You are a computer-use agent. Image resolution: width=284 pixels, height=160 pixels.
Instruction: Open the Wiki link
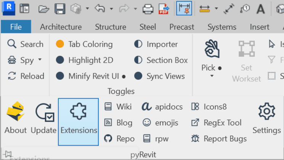(x=118, y=106)
